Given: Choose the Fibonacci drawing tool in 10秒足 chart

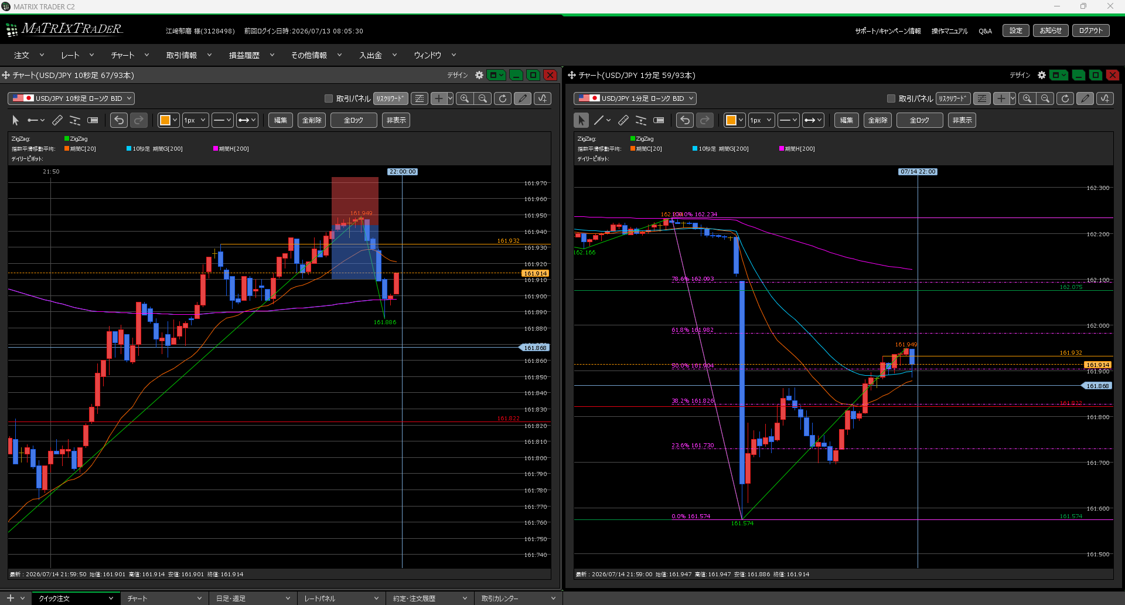Looking at the screenshot, I should [x=75, y=120].
